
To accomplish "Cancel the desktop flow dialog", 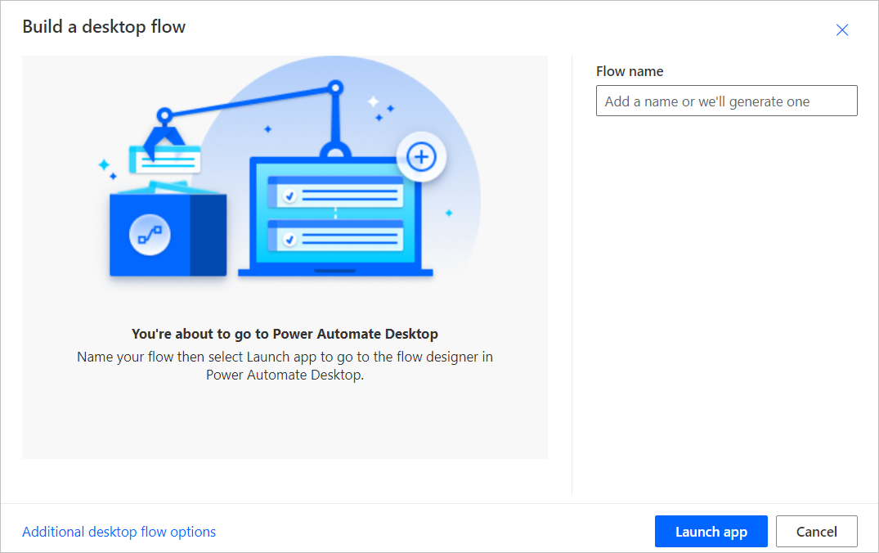I will [x=816, y=531].
